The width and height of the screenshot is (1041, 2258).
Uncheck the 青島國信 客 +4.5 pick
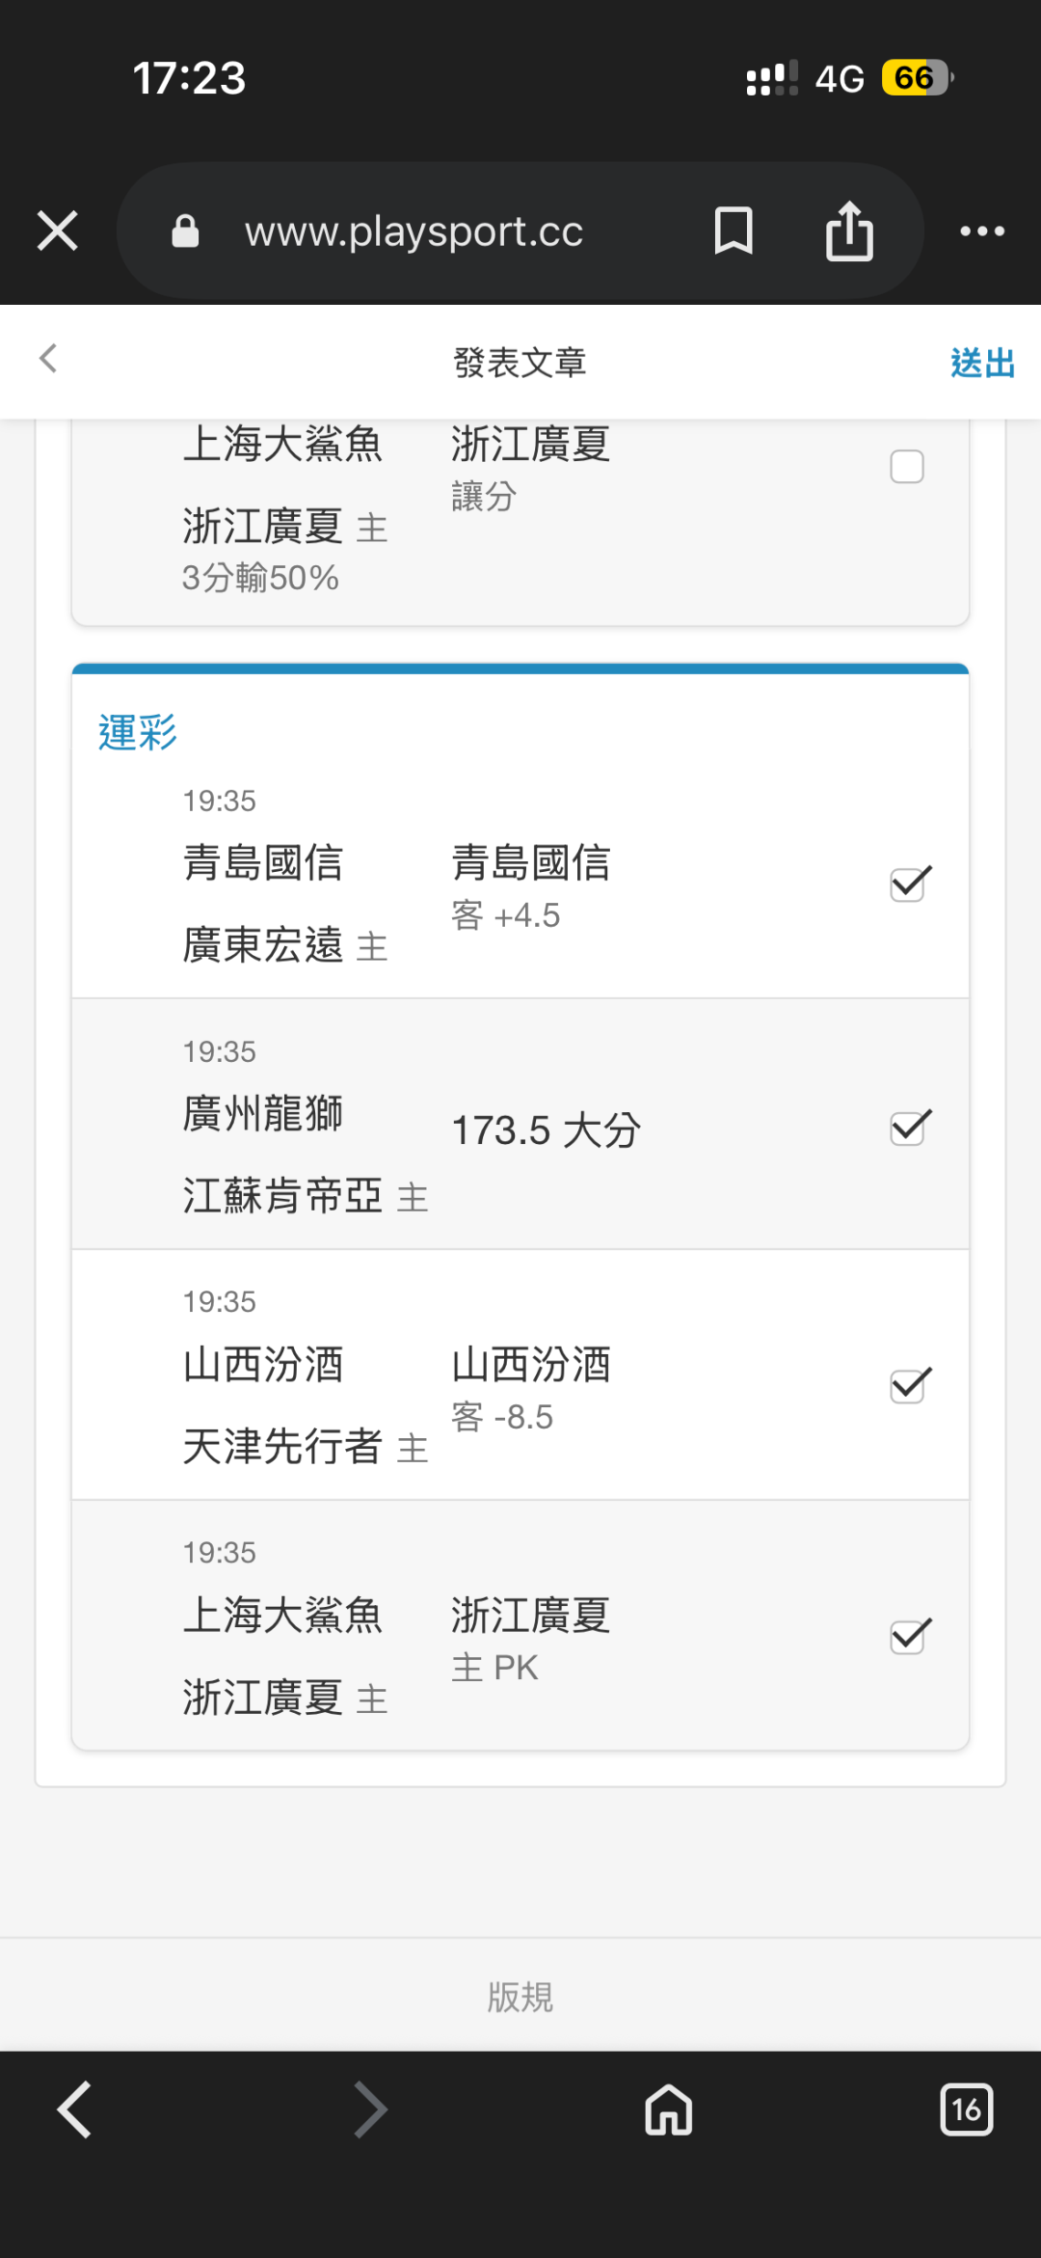[x=909, y=884]
